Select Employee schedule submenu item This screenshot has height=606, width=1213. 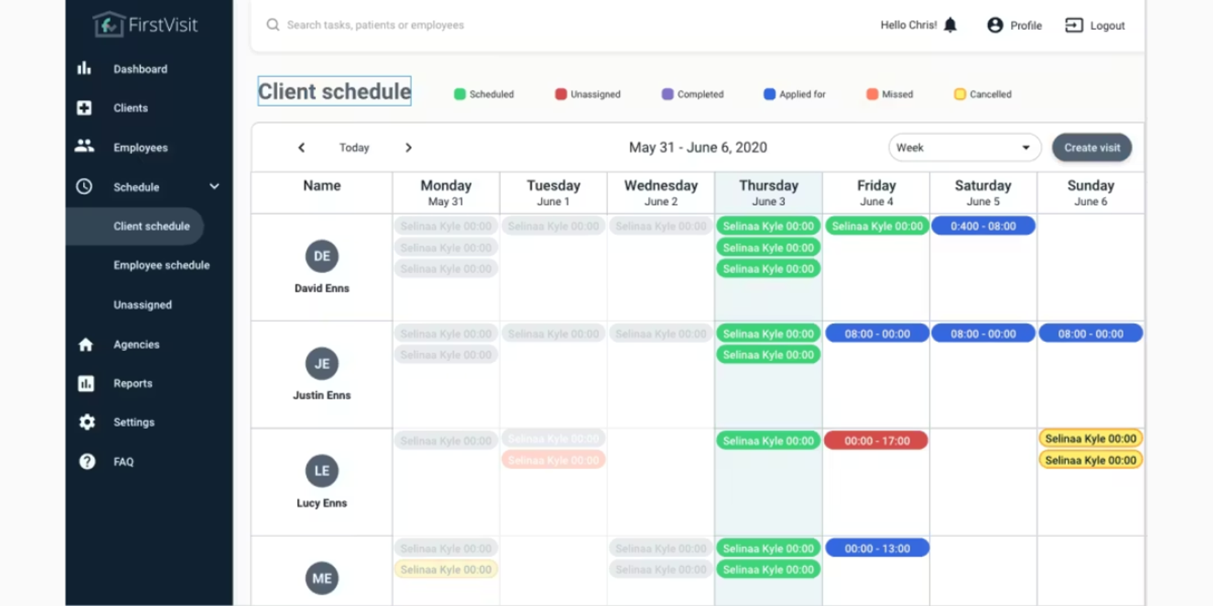point(161,265)
